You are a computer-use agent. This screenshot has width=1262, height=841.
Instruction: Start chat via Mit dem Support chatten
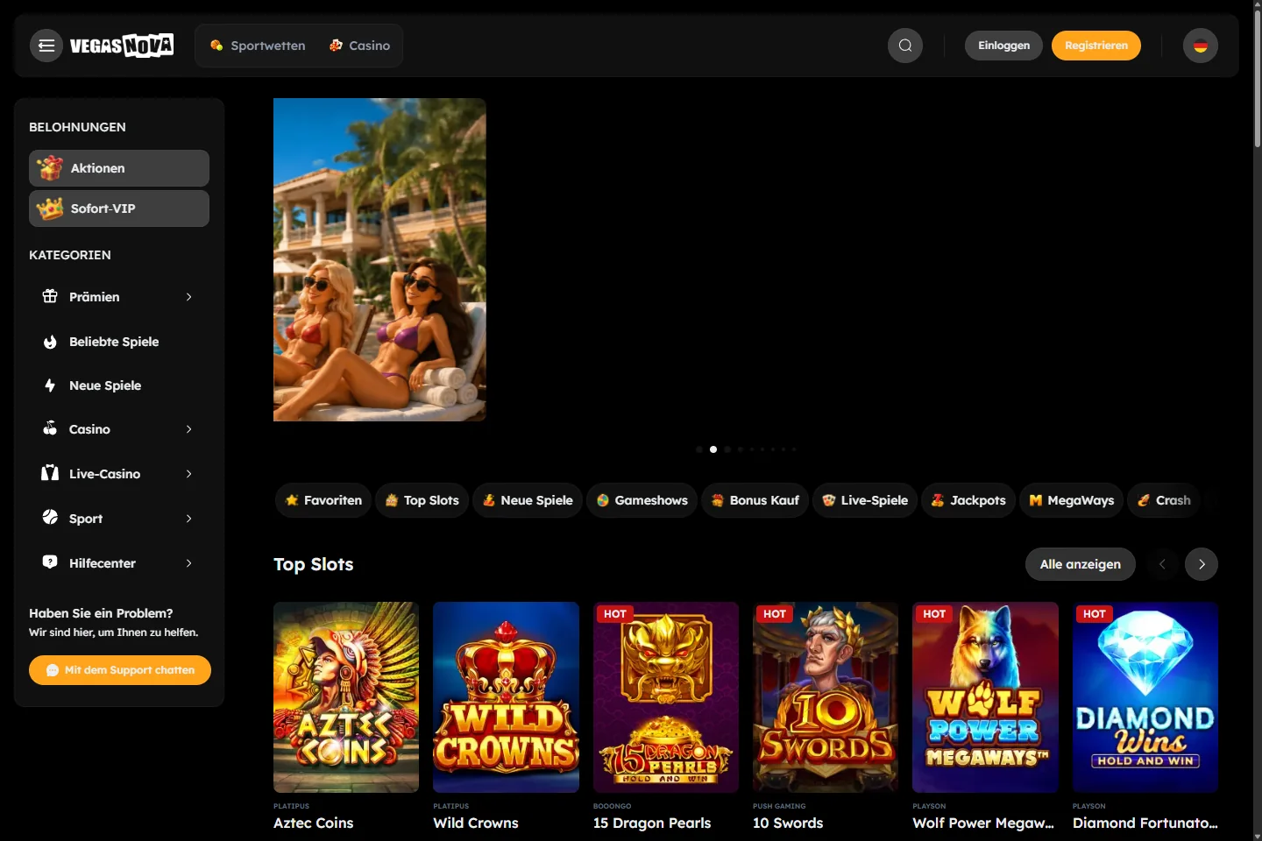click(120, 670)
